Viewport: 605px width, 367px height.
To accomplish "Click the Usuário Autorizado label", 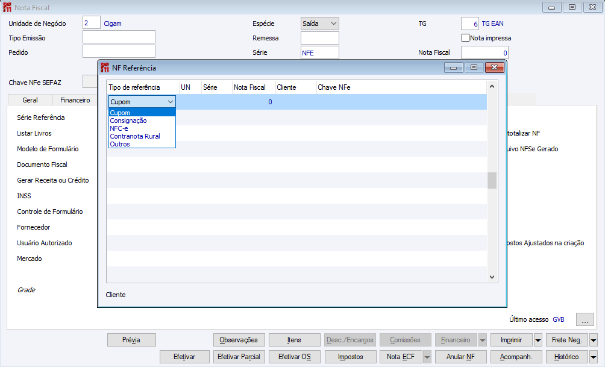I will click(x=45, y=243).
